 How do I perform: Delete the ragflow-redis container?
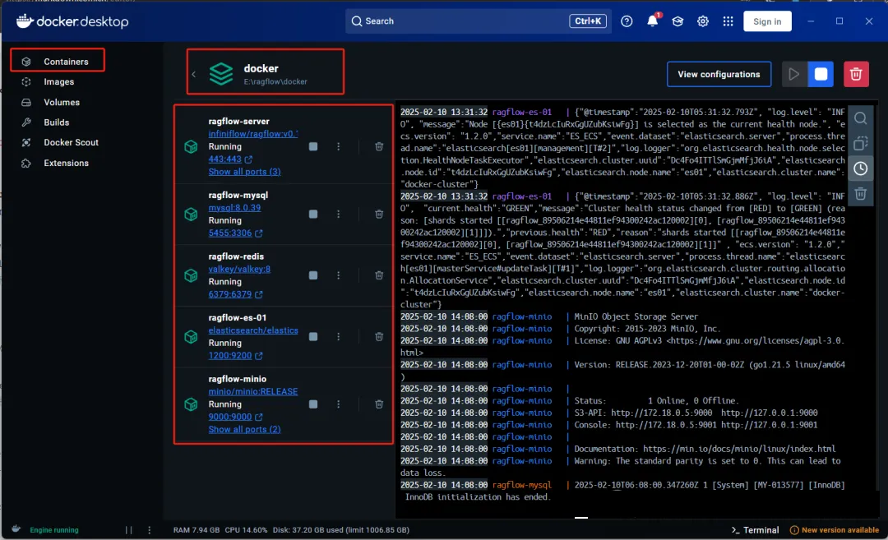pyautogui.click(x=379, y=275)
